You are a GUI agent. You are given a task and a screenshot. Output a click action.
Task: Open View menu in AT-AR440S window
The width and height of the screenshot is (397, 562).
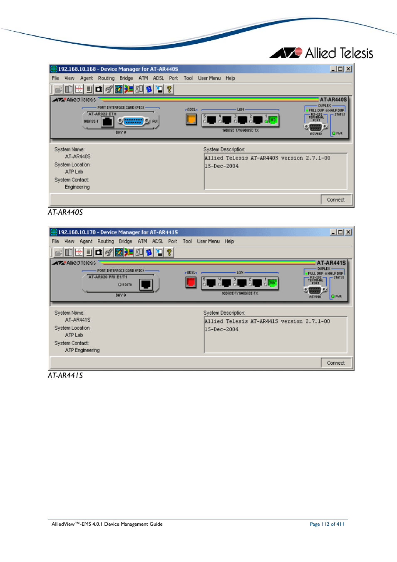pos(69,78)
